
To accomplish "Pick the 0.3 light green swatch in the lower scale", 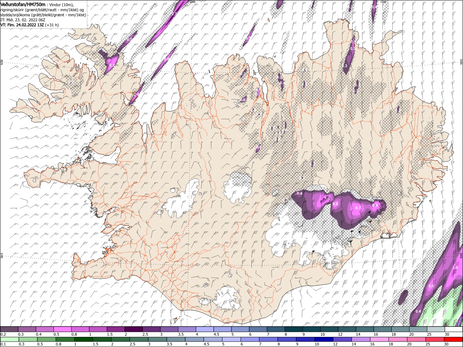I will pyautogui.click(x=28, y=339).
